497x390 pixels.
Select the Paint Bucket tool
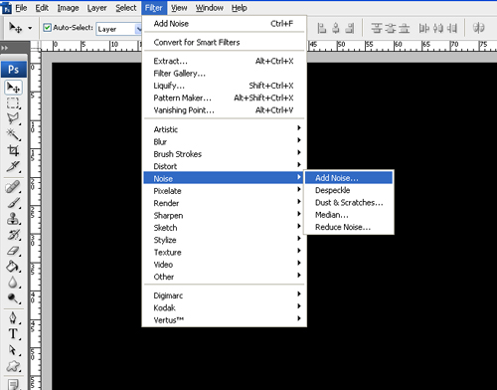coord(13,267)
